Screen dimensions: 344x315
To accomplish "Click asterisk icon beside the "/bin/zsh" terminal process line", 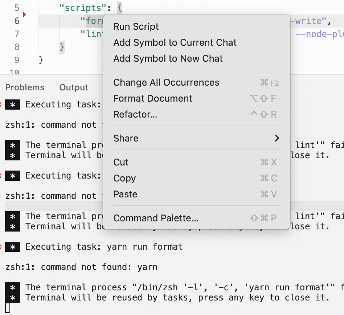I will point(13,288).
